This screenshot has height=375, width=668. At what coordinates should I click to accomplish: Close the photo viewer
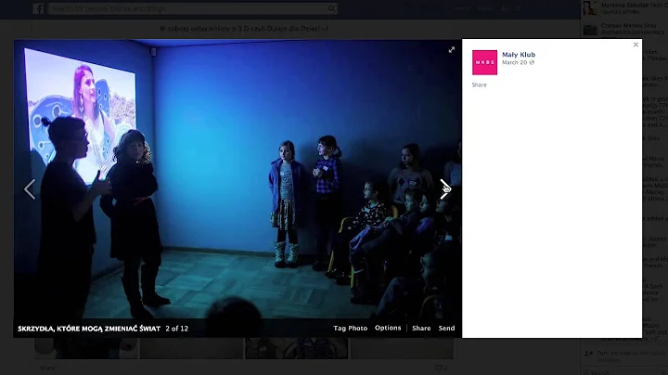point(636,45)
